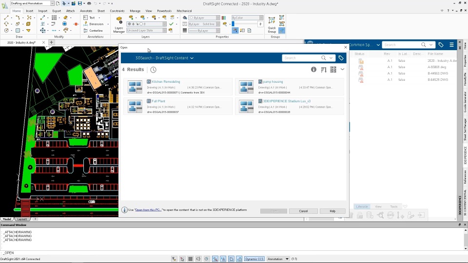Click the Pattern tool in Modify group
This screenshot has height=263, width=468.
[54, 18]
